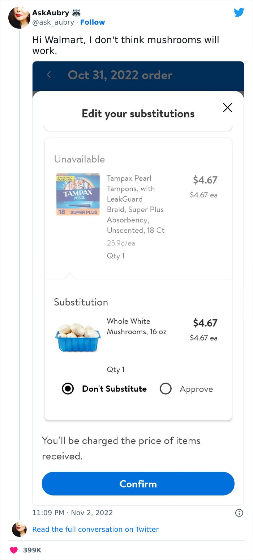Follow the @ask_aubry account

pyautogui.click(x=93, y=22)
